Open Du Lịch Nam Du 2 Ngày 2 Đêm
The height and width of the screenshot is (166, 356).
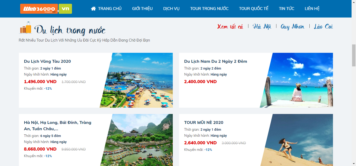coord(216,61)
